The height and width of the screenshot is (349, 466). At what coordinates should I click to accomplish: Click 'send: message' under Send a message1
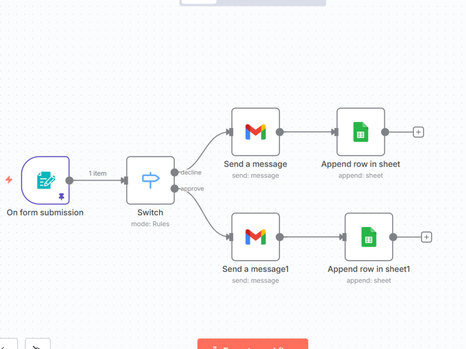pyautogui.click(x=255, y=281)
